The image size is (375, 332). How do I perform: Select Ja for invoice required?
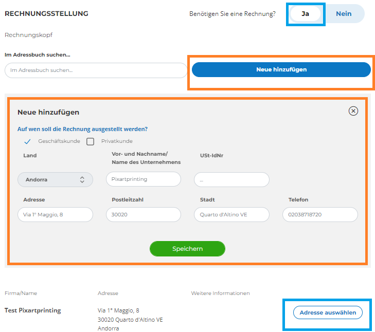click(x=305, y=14)
